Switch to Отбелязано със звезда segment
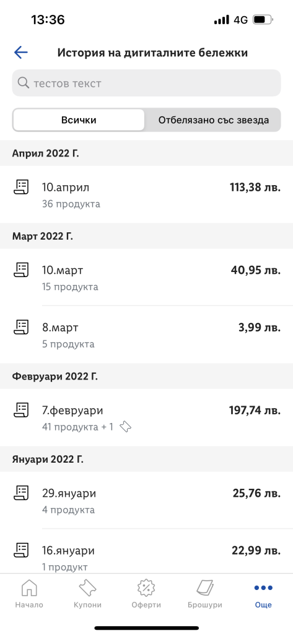293x636 pixels. click(213, 120)
